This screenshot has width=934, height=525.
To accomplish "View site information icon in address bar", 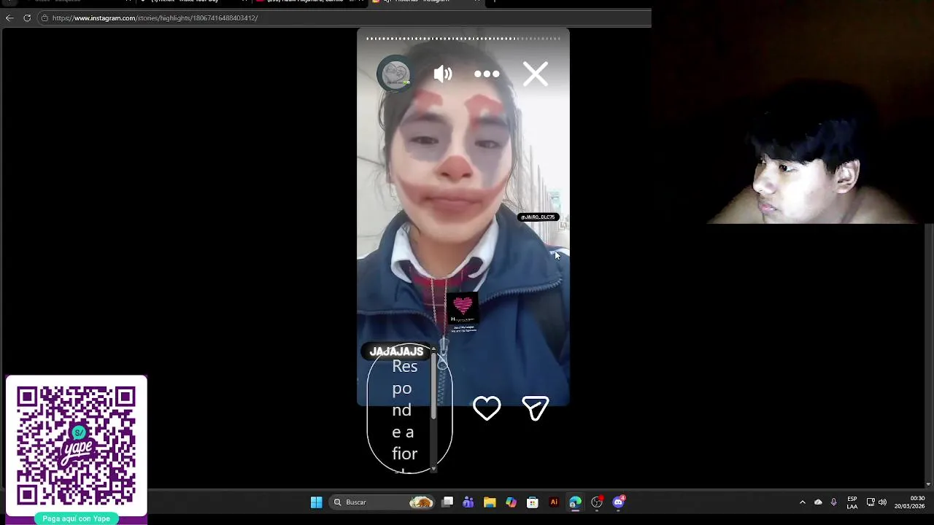I will tap(45, 17).
